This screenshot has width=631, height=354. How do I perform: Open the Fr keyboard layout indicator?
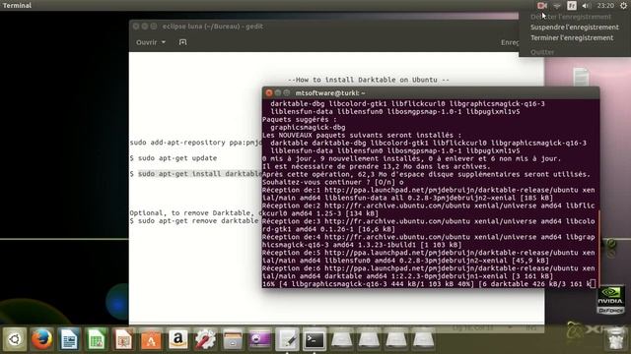coord(572,5)
